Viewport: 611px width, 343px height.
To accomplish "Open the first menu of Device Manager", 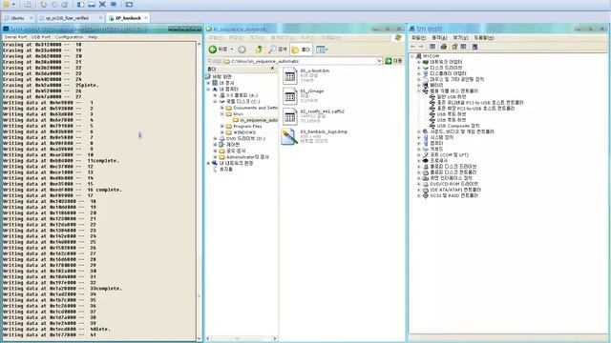I will 418,38.
